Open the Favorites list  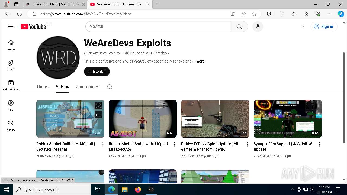[294, 14]
